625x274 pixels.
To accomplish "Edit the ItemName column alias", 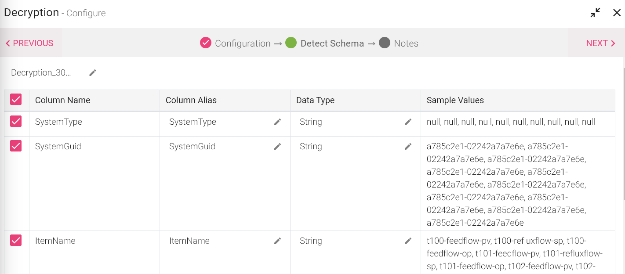I will 277,241.
